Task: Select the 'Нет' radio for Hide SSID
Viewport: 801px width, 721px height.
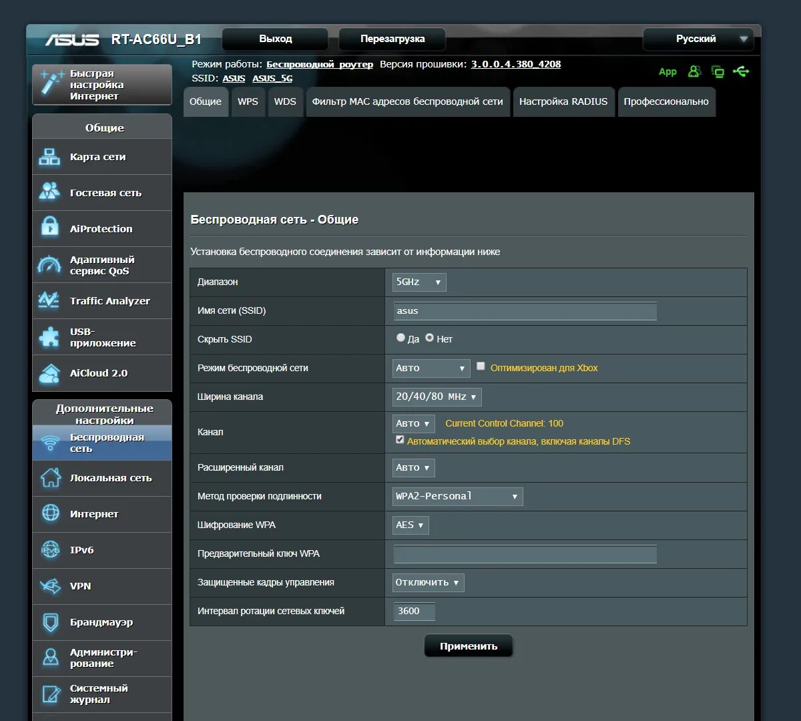Action: point(429,338)
